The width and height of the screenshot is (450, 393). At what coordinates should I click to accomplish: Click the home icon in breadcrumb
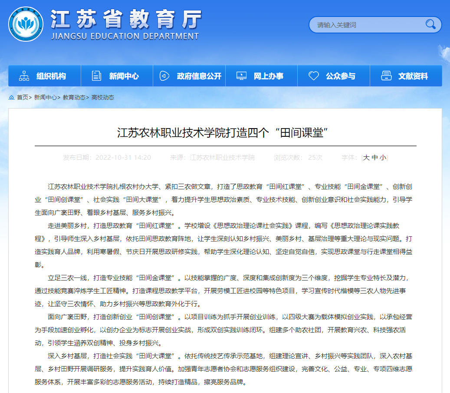pyautogui.click(x=12, y=98)
